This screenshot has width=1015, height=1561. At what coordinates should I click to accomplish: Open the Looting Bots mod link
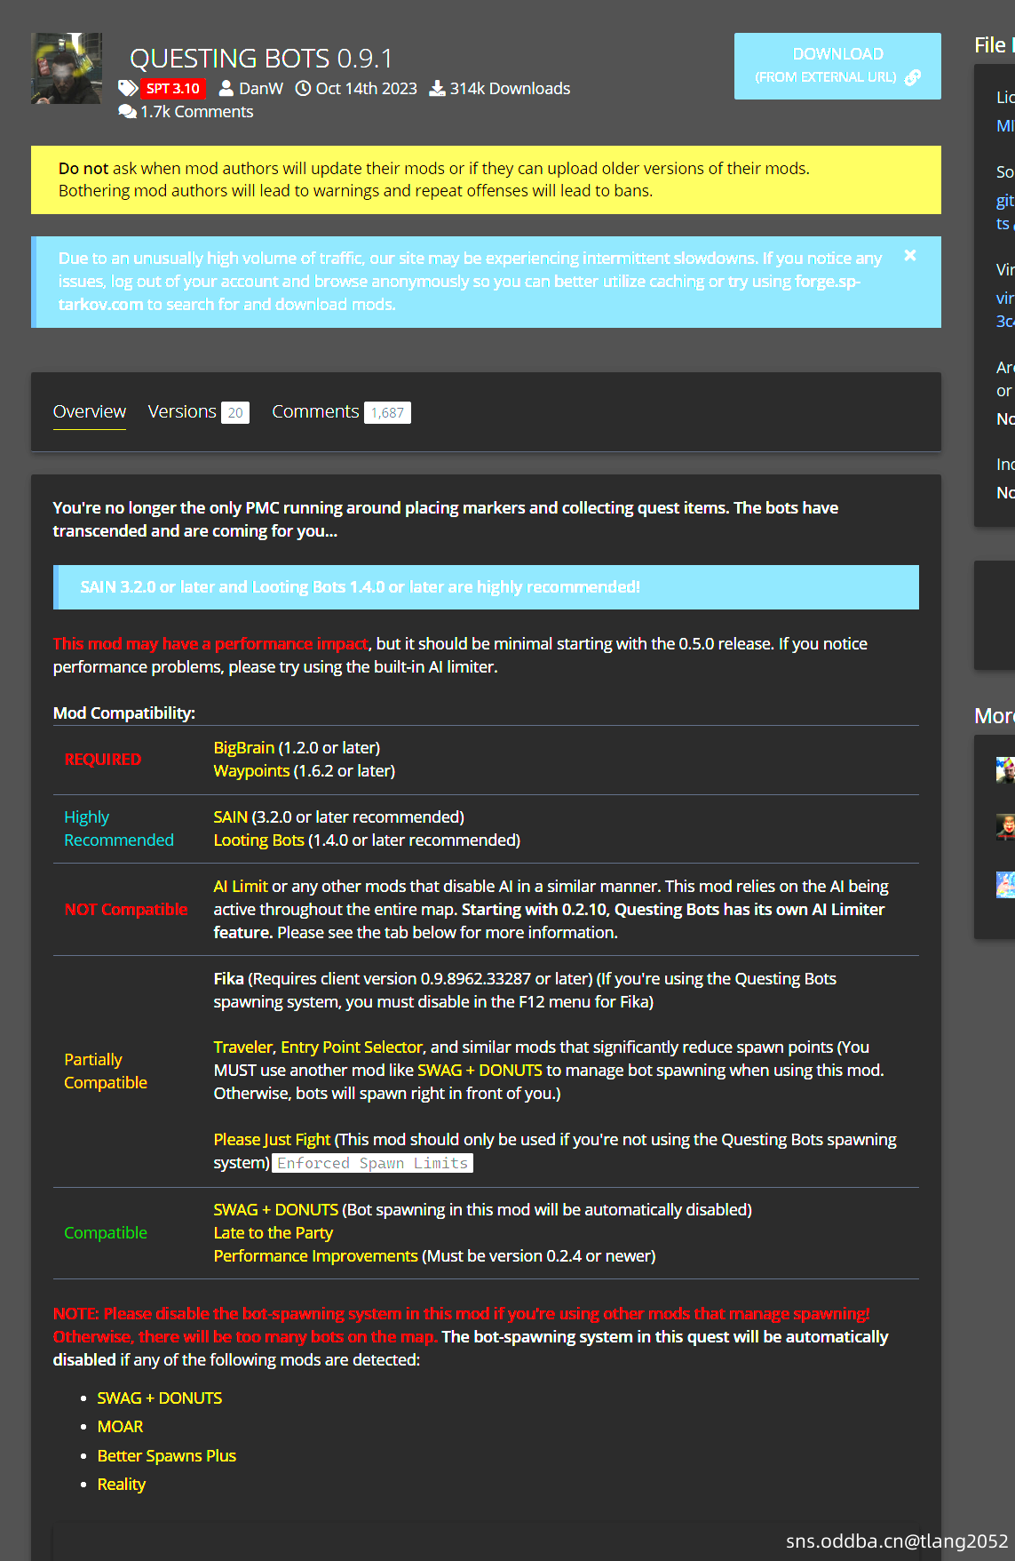(259, 840)
